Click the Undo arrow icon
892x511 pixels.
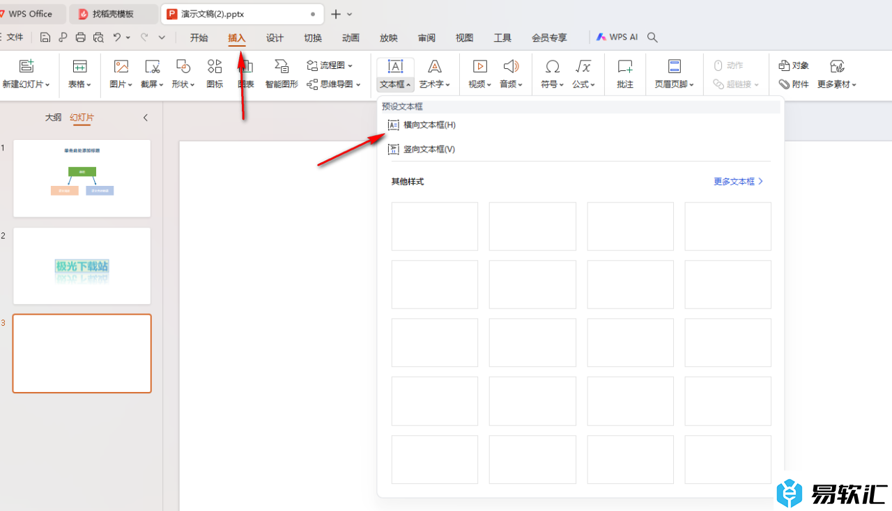coord(117,38)
